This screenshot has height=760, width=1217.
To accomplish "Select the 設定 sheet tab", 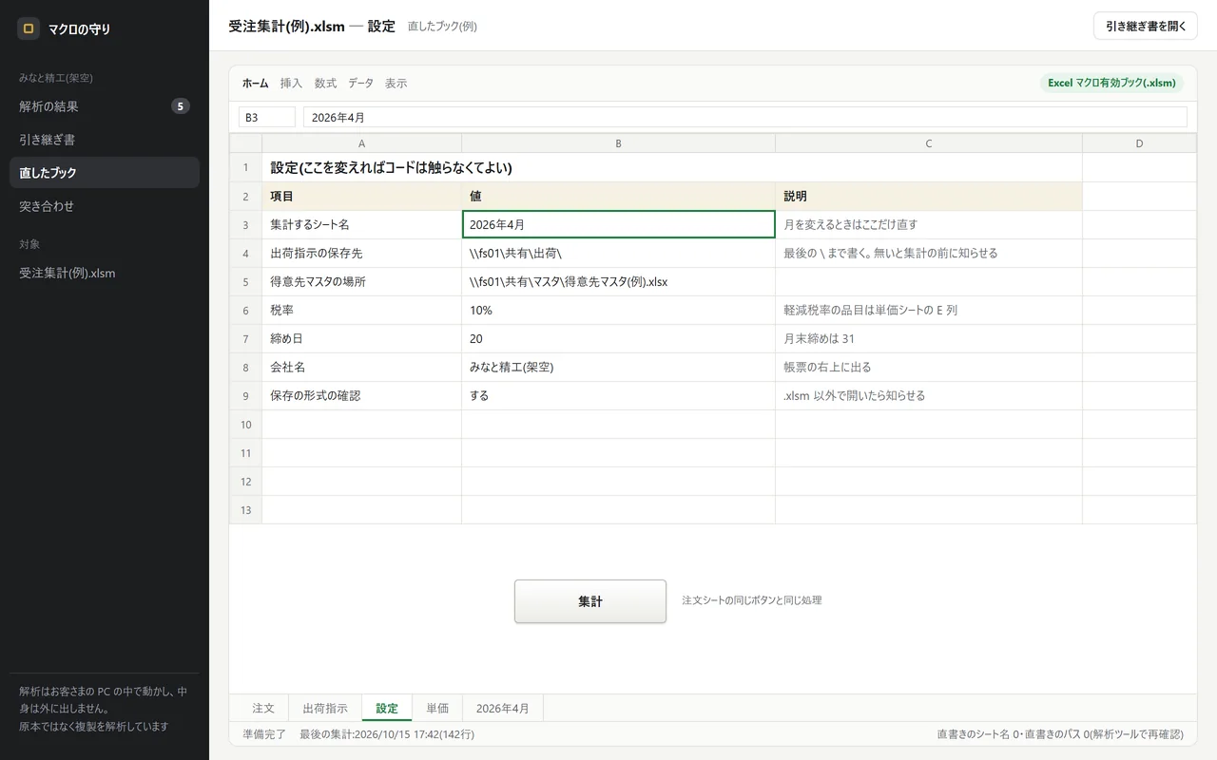I will (x=387, y=708).
